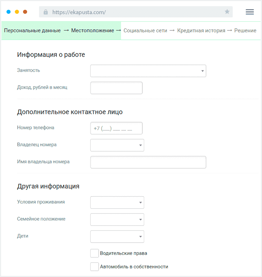Click the Номер телефона input field
The image size is (262, 277).
point(116,128)
